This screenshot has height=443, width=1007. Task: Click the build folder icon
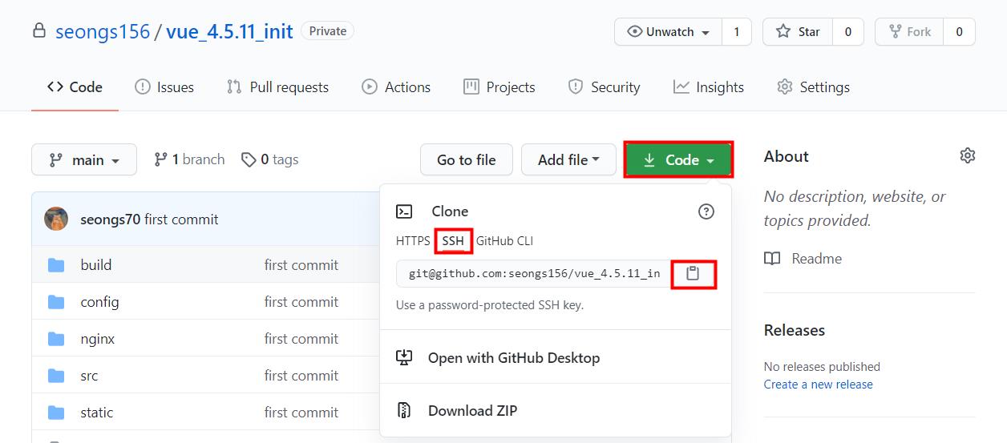(56, 265)
